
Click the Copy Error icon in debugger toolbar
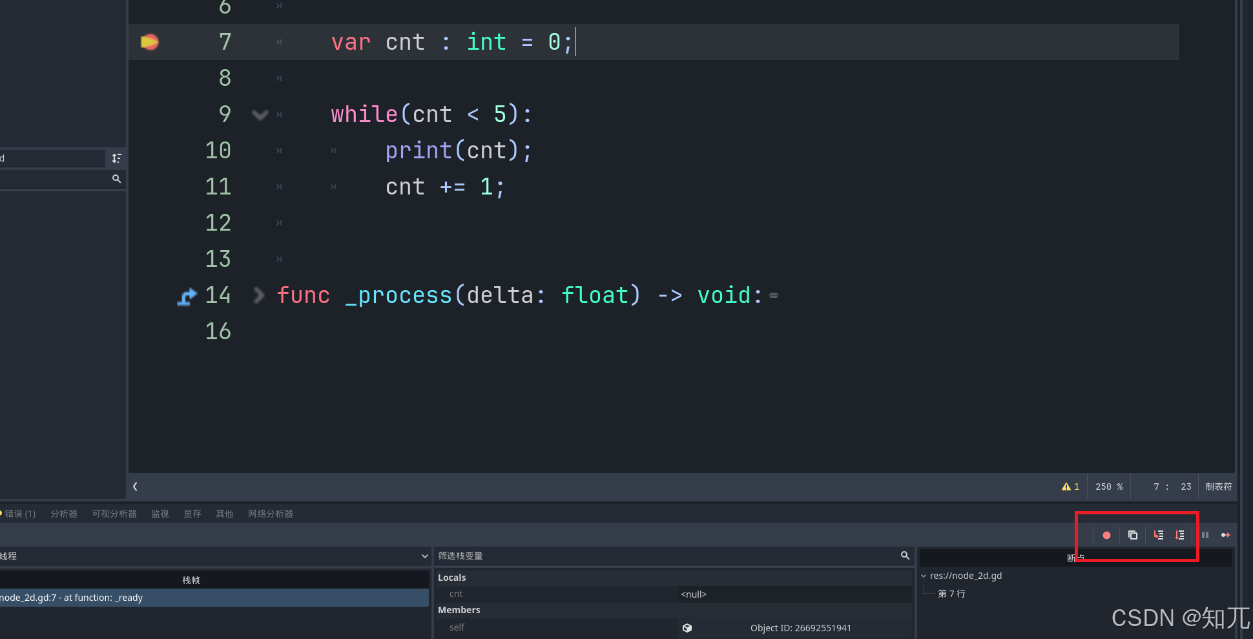pos(1132,535)
